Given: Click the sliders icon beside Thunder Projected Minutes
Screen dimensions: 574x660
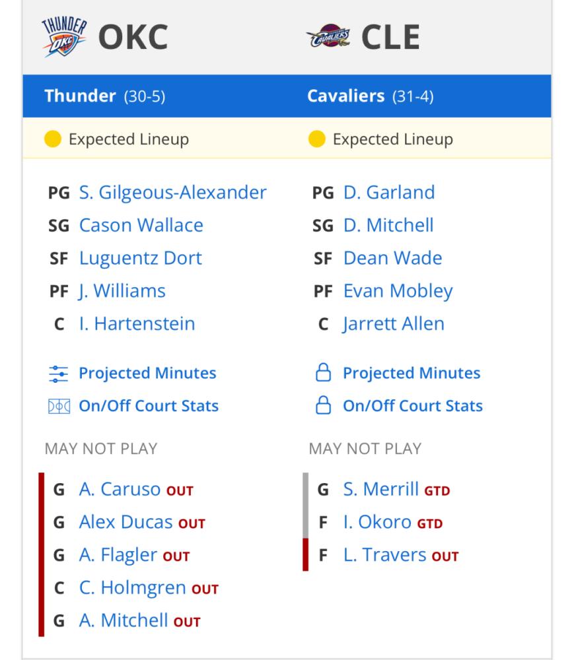Looking at the screenshot, I should (x=59, y=374).
